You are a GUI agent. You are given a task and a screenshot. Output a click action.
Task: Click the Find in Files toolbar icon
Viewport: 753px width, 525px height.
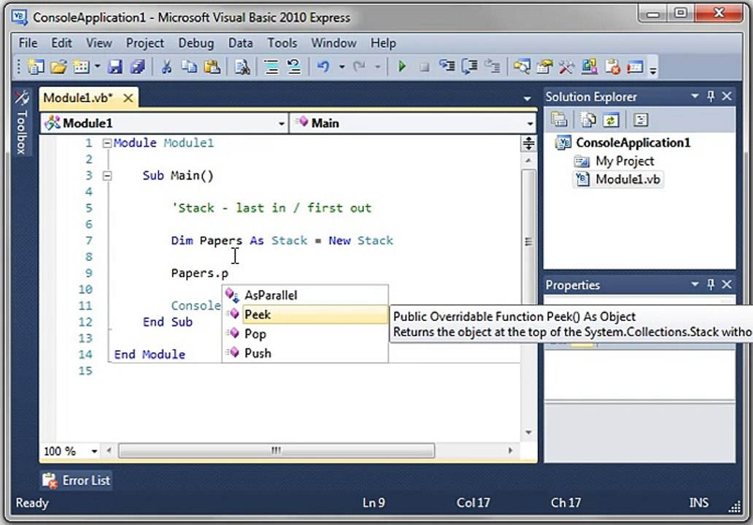(242, 66)
